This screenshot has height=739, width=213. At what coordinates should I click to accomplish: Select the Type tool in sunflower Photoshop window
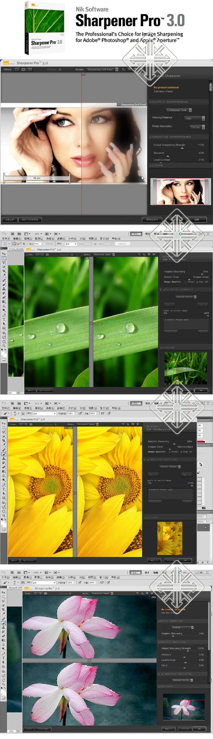[x=4, y=489]
